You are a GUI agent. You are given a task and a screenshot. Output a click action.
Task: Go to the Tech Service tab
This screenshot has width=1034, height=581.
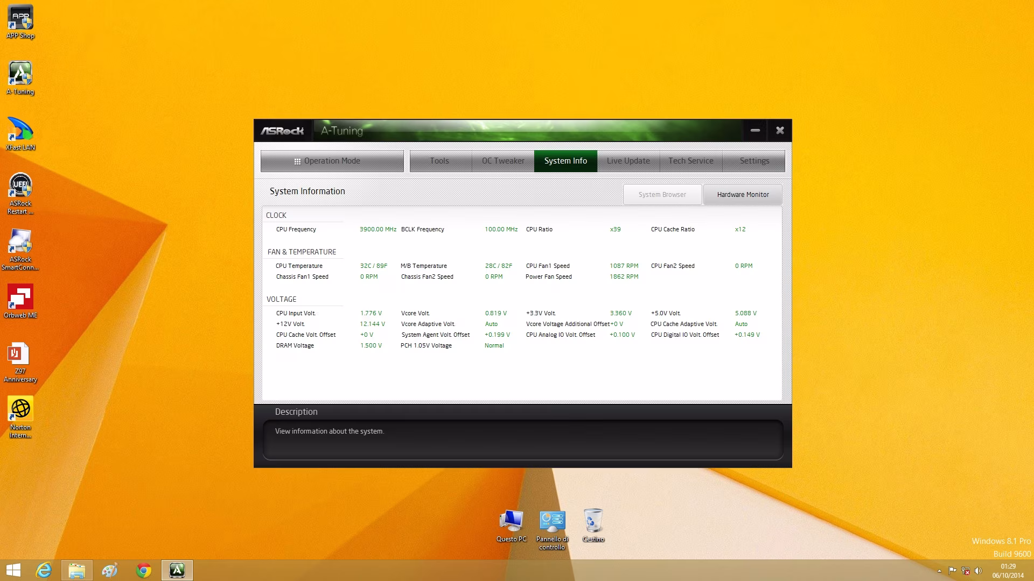click(691, 161)
